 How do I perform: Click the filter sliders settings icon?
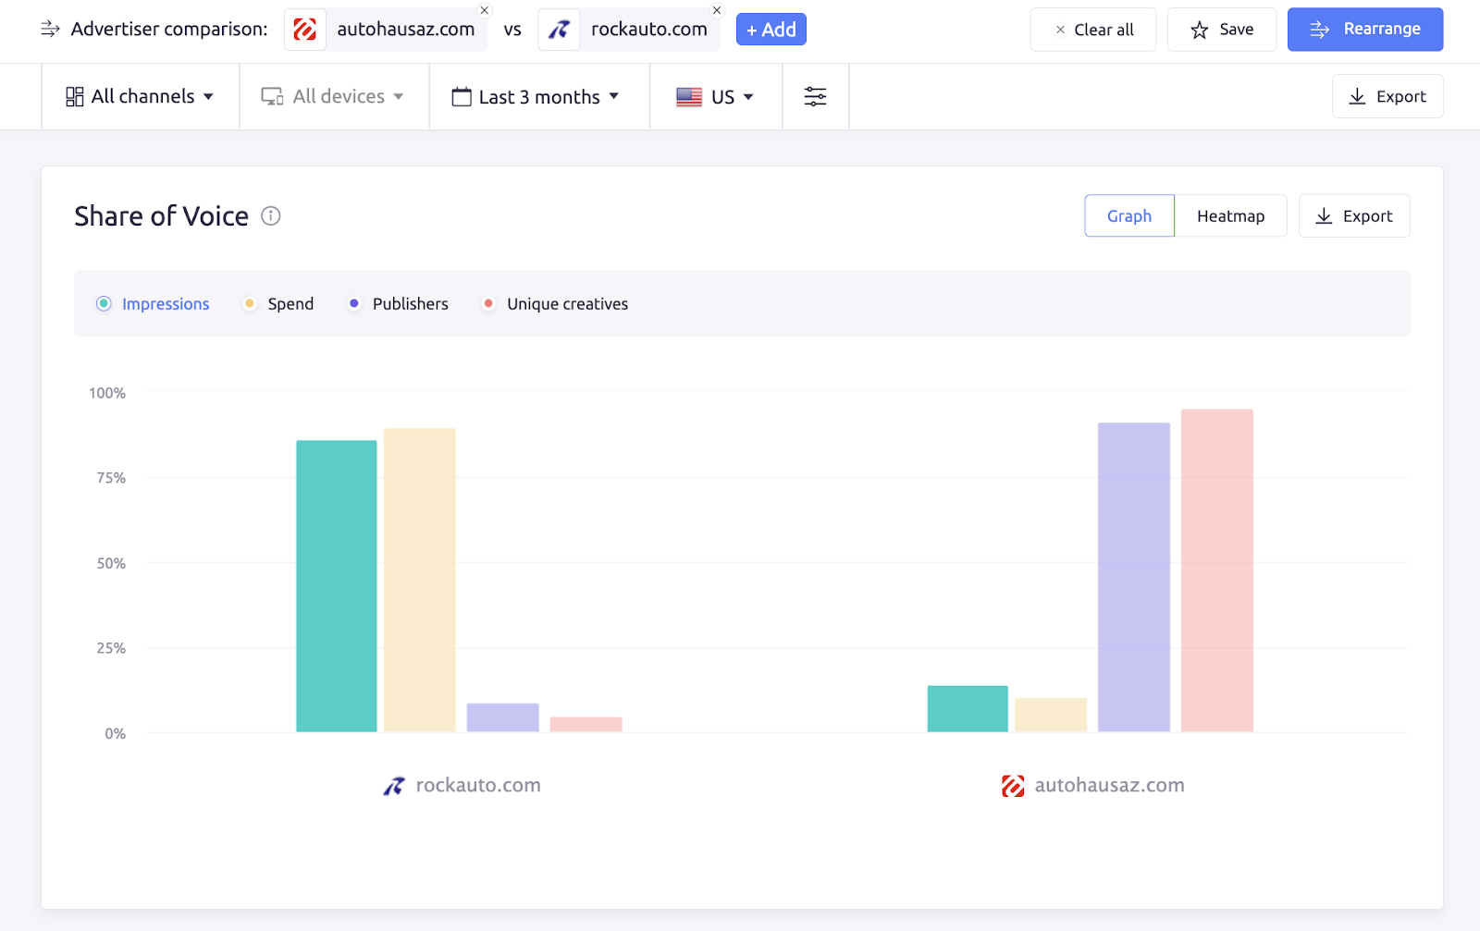click(815, 97)
